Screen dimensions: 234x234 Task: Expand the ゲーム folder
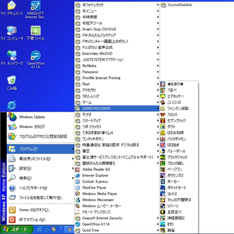coord(117,102)
